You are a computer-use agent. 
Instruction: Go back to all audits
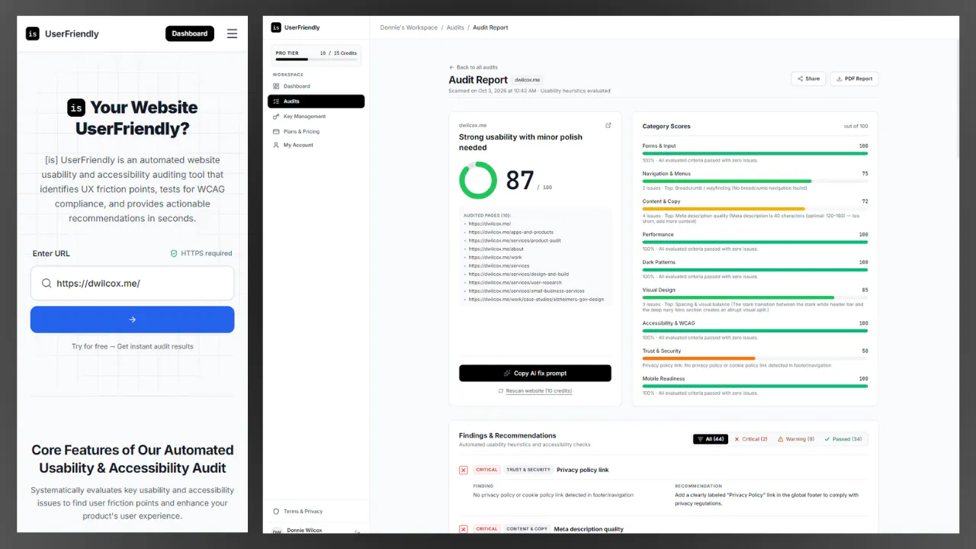pos(474,67)
